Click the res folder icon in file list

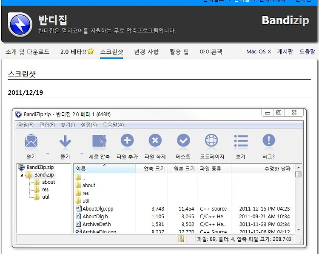[x=78, y=193]
